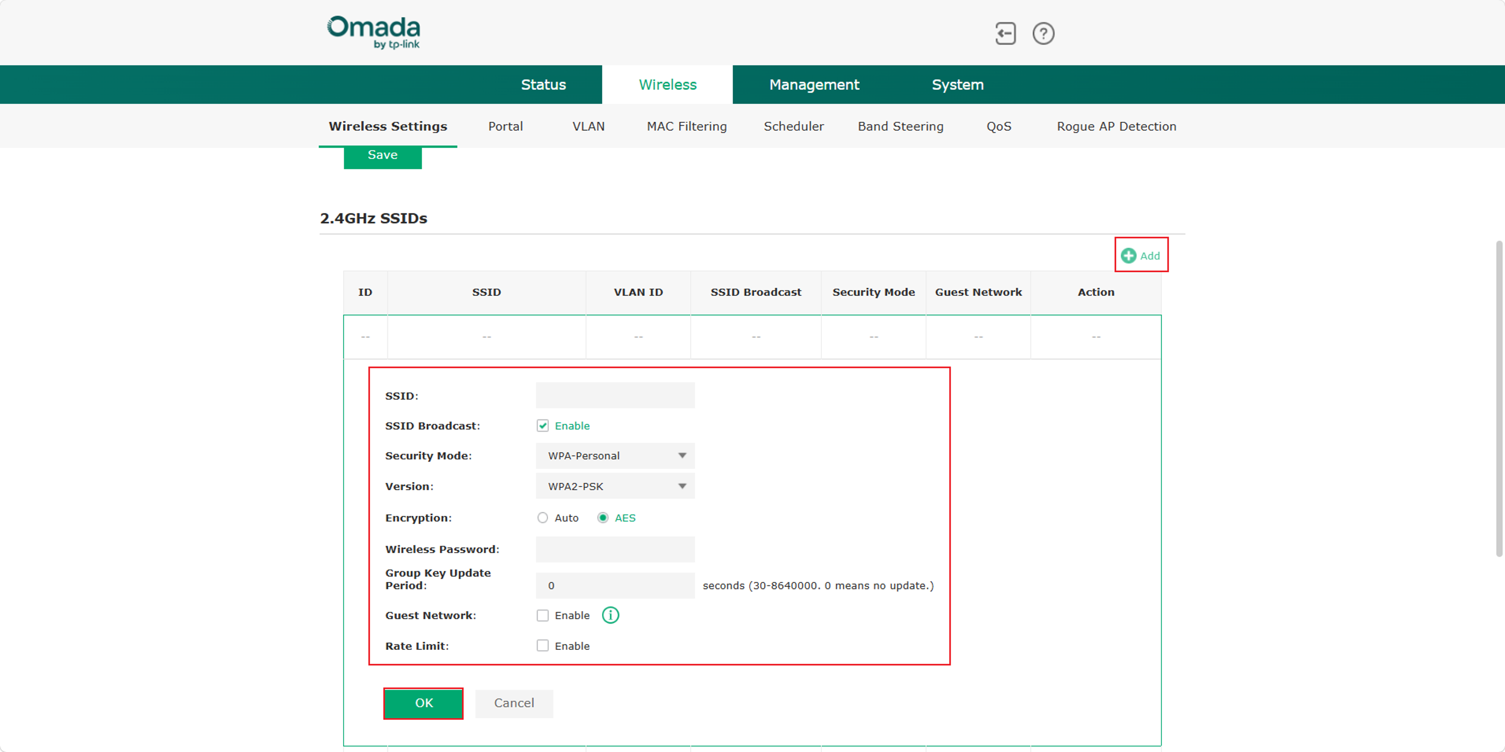Toggle the SSID Broadcast Enable checkbox
Screen dimensions: 1505x752
tap(542, 426)
